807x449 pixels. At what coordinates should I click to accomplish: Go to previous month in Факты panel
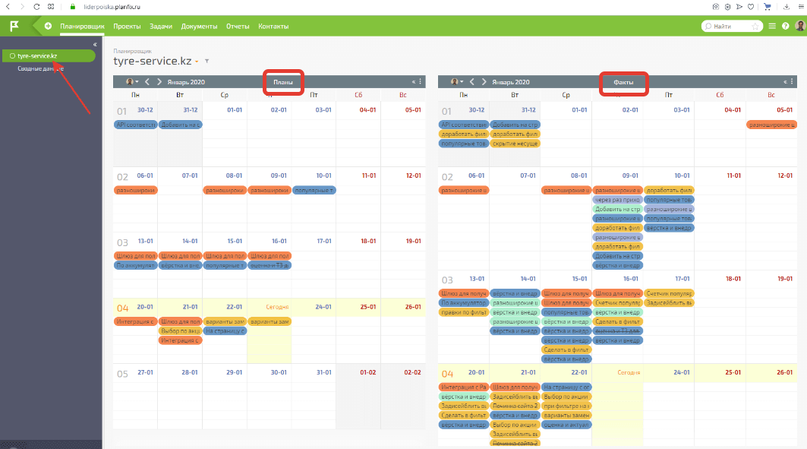pos(472,82)
